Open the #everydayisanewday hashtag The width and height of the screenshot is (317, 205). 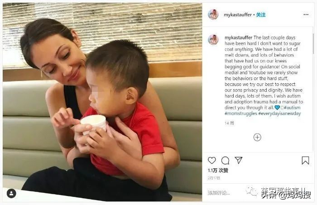tap(279, 114)
